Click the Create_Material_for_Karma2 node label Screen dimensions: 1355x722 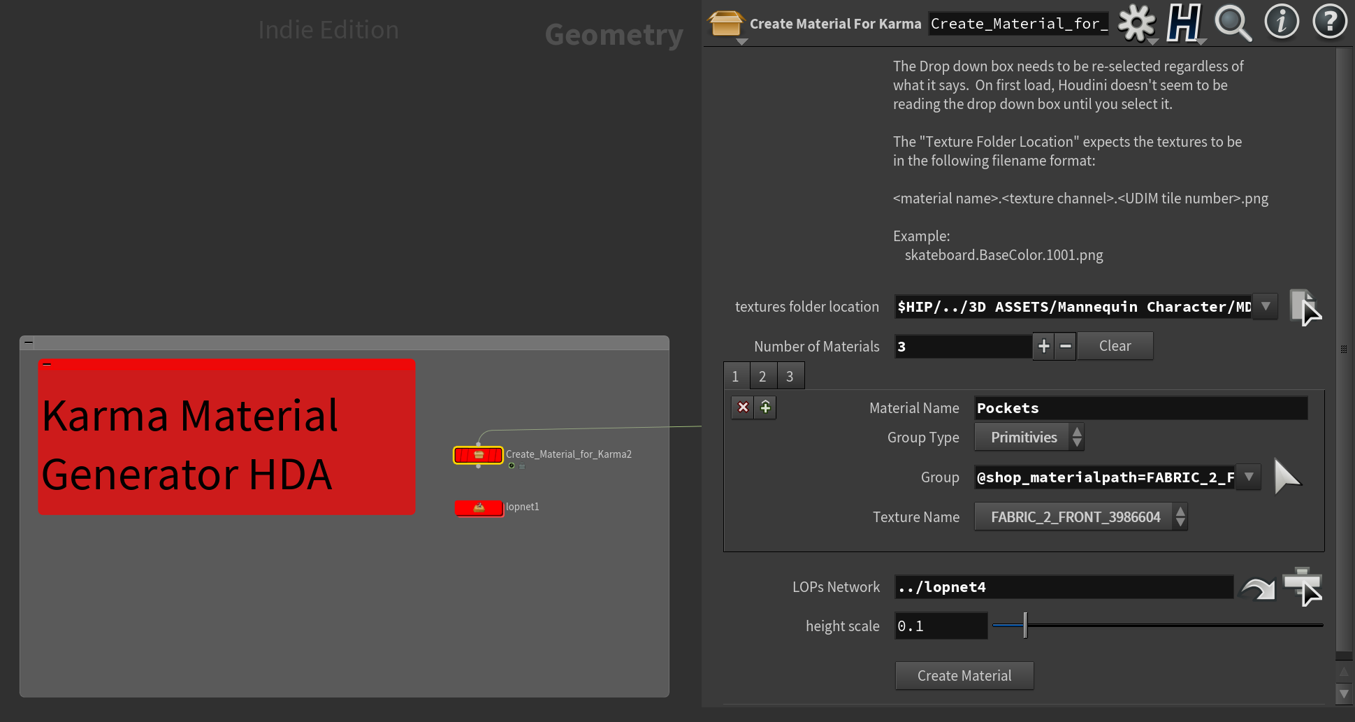[569, 454]
